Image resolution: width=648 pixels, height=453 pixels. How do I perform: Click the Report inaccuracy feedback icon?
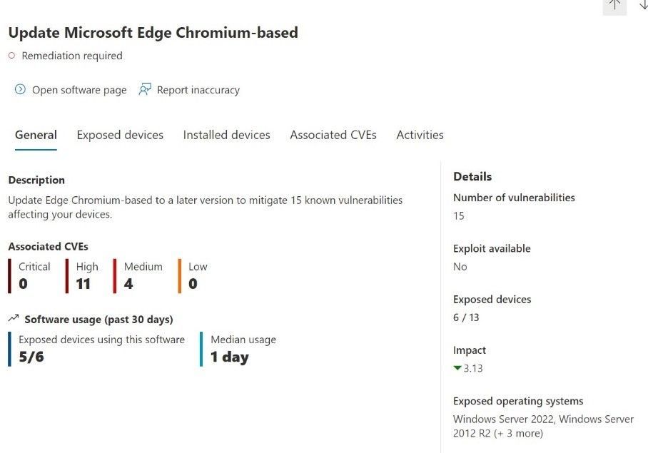pyautogui.click(x=145, y=90)
